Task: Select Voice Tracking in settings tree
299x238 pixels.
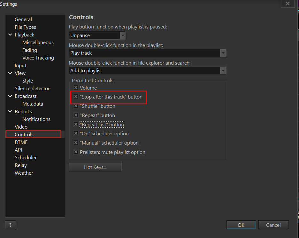Action: [x=38, y=58]
